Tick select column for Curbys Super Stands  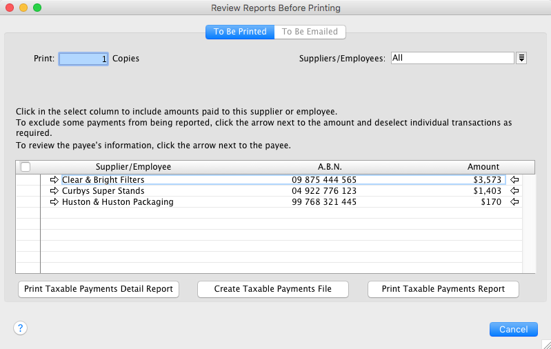[28, 191]
